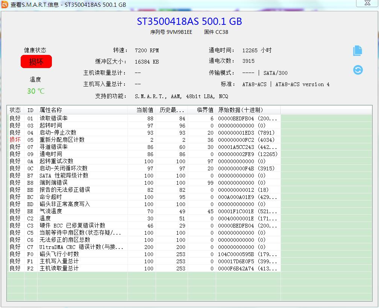Select the 启动-关闭循环次数 row
Viewport: 379px width, 308px height.
click(x=144, y=168)
